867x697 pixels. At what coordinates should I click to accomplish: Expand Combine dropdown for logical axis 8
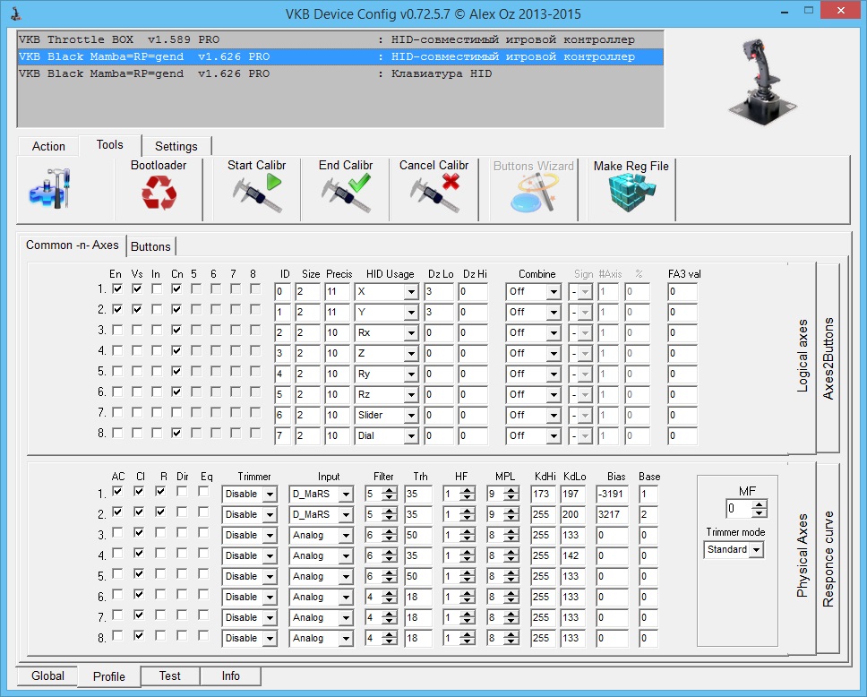pos(554,436)
